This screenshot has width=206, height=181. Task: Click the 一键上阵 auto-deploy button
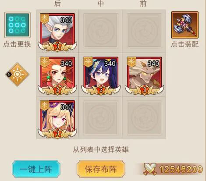pyautogui.click(x=36, y=169)
